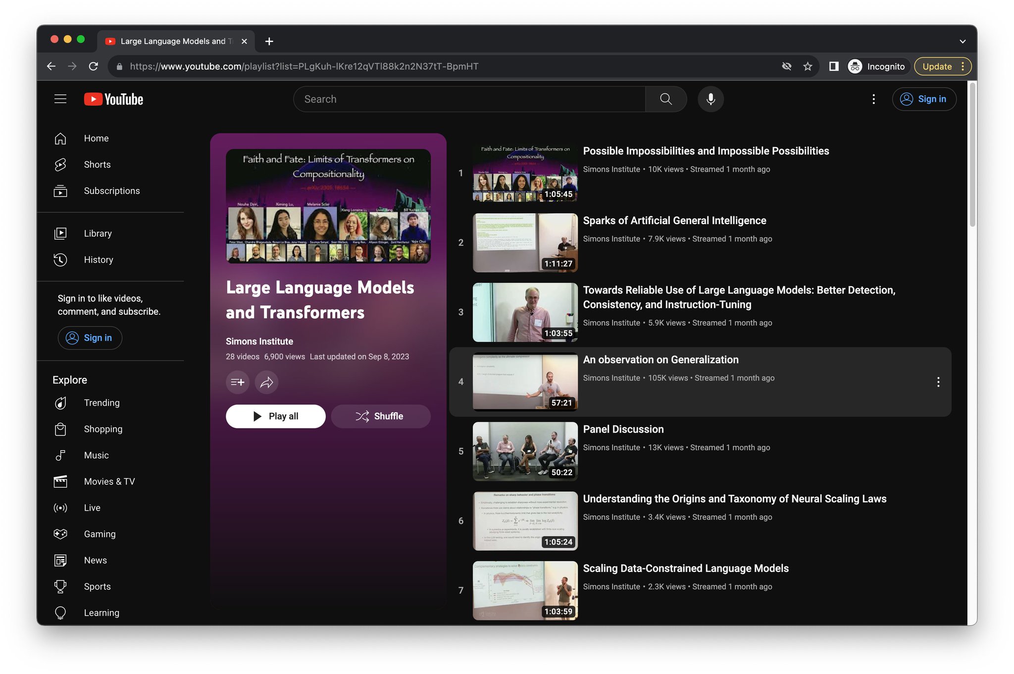Click the page vertical scrollbar
The width and height of the screenshot is (1014, 674).
pos(972,154)
